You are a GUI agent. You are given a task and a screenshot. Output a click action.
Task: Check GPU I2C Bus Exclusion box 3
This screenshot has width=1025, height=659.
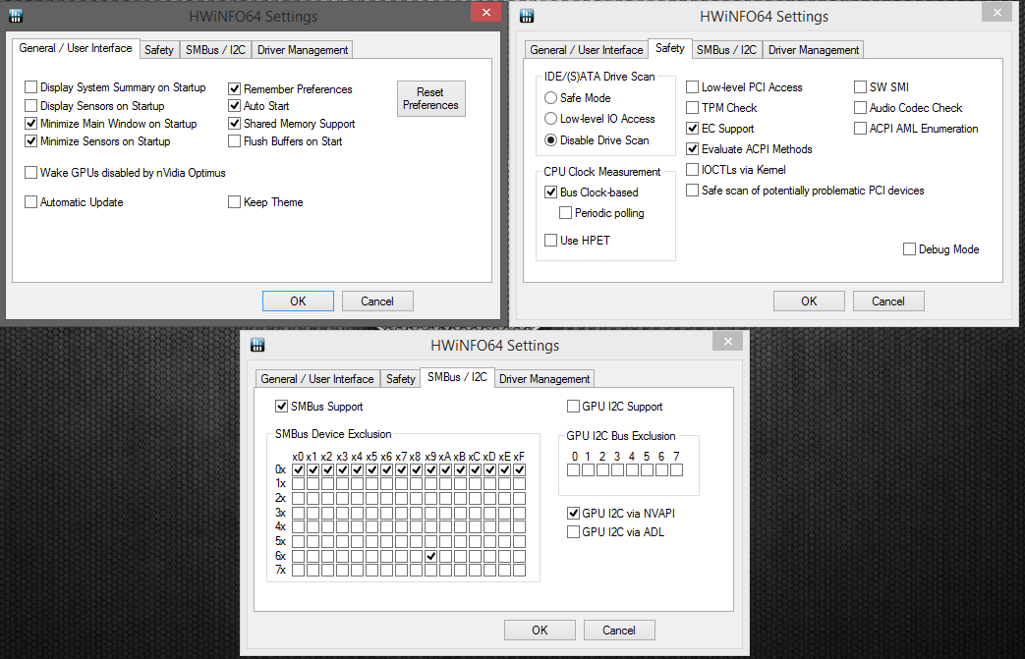click(618, 469)
